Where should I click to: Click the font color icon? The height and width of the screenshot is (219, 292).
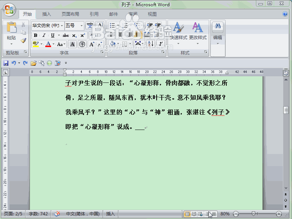point(48,44)
